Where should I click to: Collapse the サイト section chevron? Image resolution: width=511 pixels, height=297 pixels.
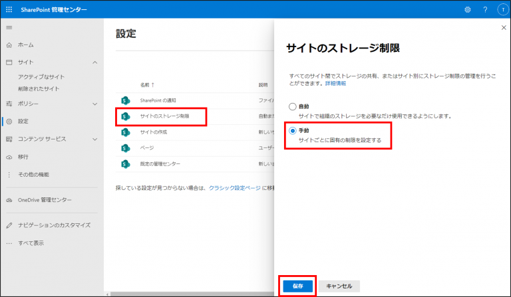94,62
